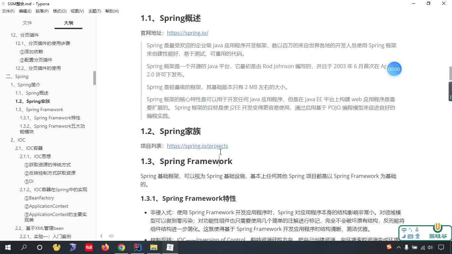
Task: Select 2.1.1、IOC思想 in the outline
Action: [35, 156]
